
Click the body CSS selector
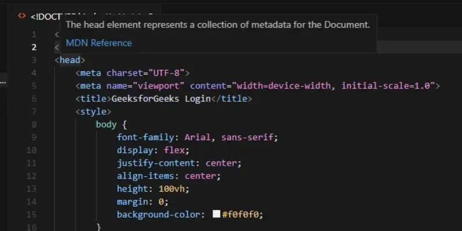click(x=106, y=124)
